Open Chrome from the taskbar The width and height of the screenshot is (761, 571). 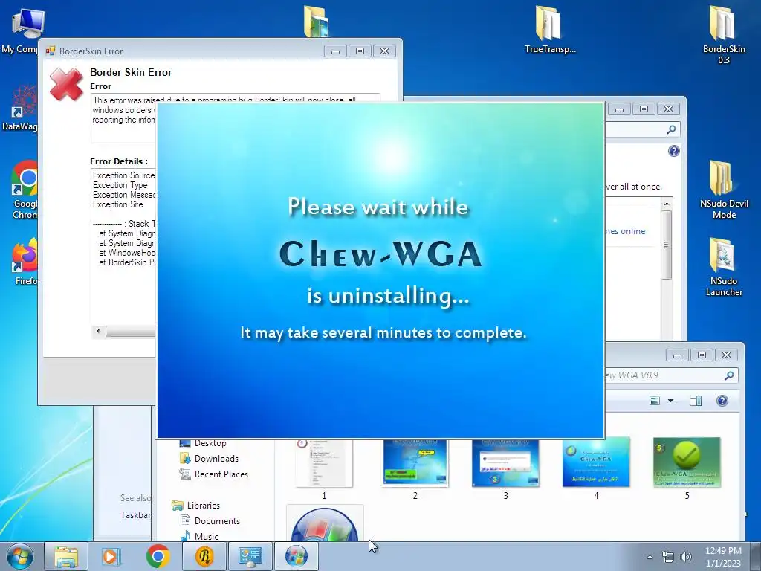(158, 556)
